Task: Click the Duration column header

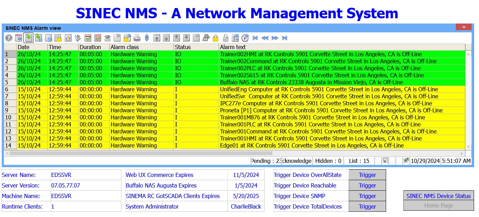Action: (94, 47)
